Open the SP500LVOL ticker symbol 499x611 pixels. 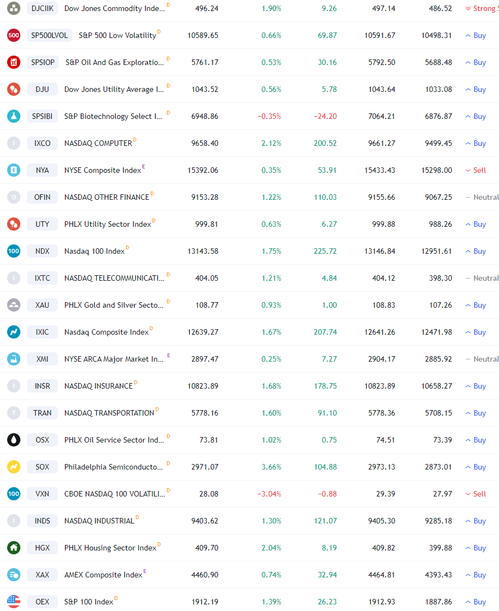pos(50,35)
